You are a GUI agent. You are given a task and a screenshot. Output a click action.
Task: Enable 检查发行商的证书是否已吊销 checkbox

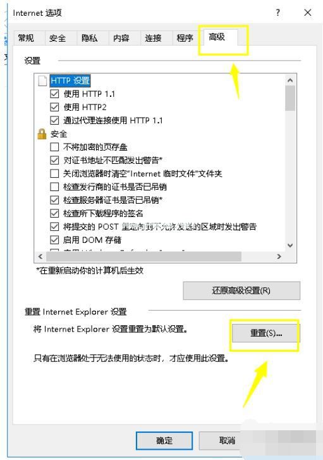pyautogui.click(x=54, y=187)
